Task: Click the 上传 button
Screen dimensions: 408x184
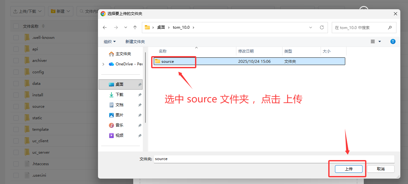Action: click(348, 169)
